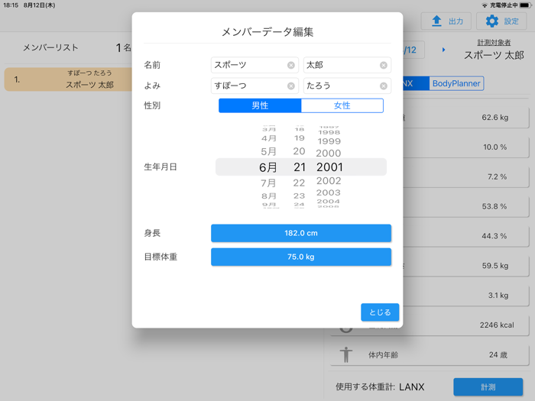Choose 4月 in the month picker
This screenshot has height=401, width=535.
(268, 138)
